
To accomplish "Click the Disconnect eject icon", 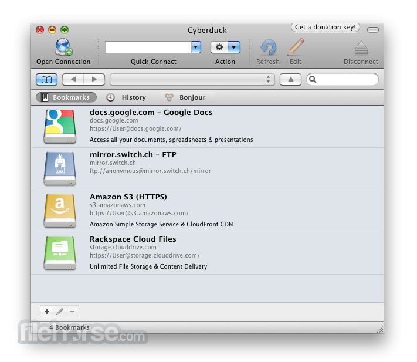I will click(361, 48).
